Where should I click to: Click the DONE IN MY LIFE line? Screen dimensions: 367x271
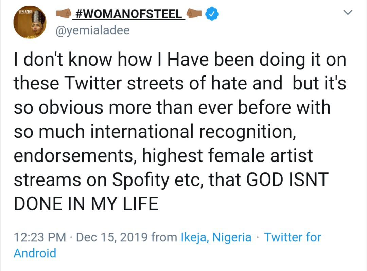86,204
